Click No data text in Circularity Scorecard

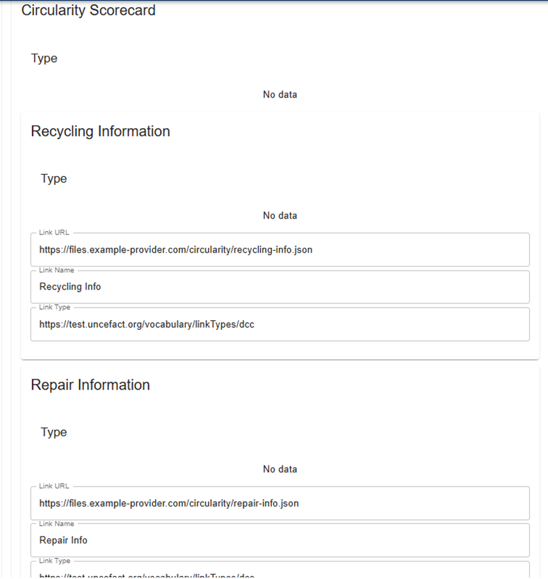280,95
